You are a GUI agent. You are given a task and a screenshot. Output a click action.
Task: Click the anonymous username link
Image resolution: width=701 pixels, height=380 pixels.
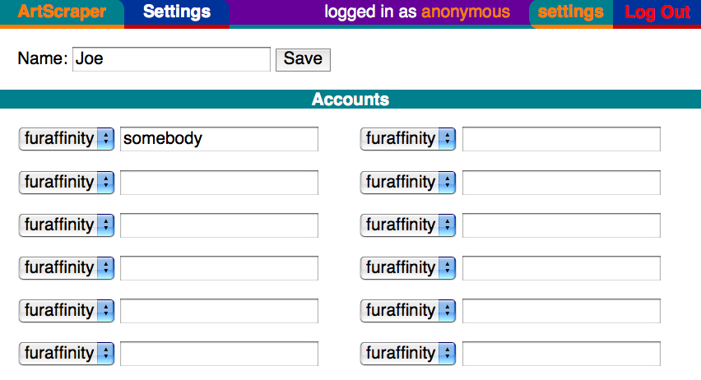click(x=466, y=12)
